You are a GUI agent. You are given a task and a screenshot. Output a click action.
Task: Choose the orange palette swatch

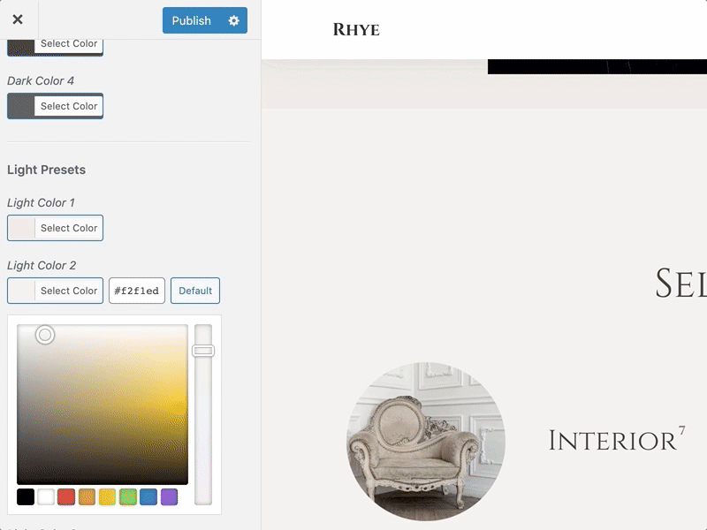(87, 496)
